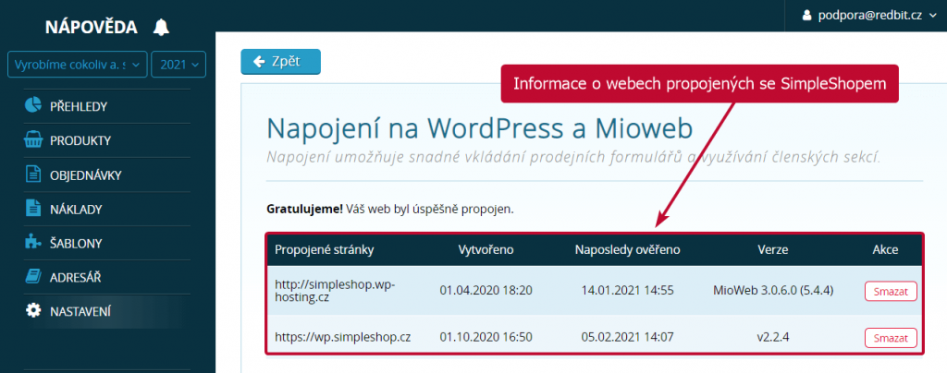Open the year 2021 dropdown
Image resolution: width=947 pixels, height=373 pixels.
pyautogui.click(x=178, y=65)
